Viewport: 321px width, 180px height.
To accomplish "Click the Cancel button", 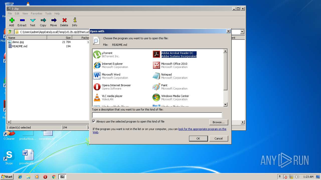I will point(218,138).
